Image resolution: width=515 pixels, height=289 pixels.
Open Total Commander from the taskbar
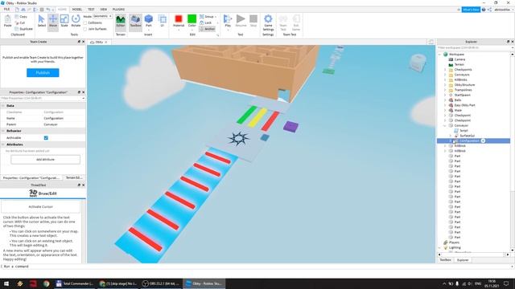click(x=75, y=283)
